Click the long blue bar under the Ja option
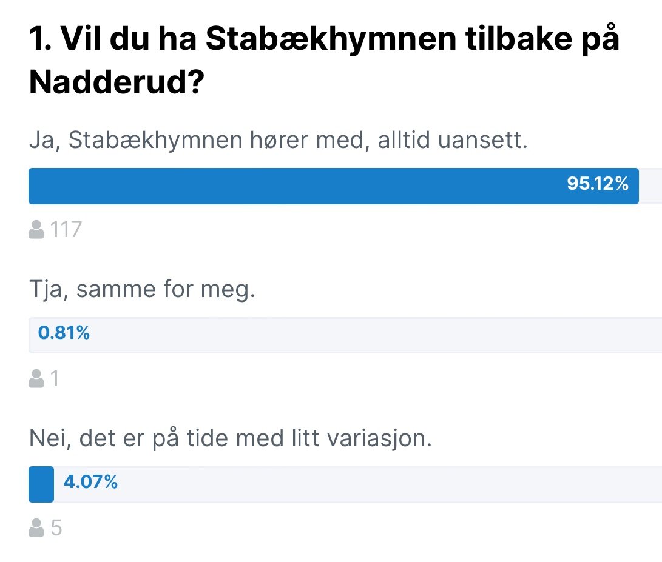The image size is (662, 562). [x=334, y=186]
